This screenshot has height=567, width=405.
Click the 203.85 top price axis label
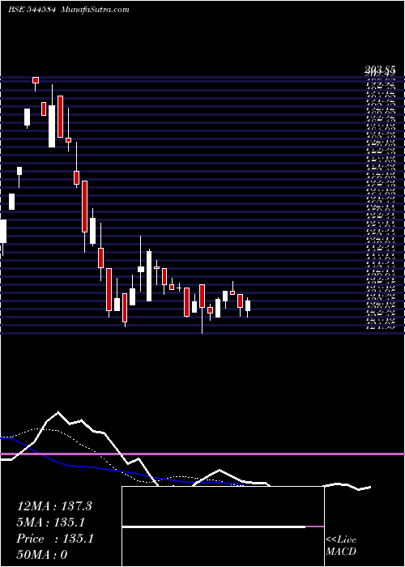379,70
